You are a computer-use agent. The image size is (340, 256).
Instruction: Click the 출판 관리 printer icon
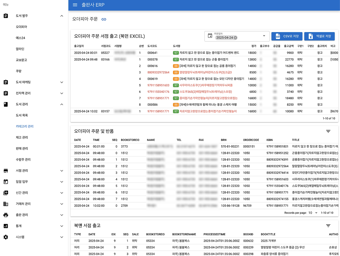(x=6, y=215)
